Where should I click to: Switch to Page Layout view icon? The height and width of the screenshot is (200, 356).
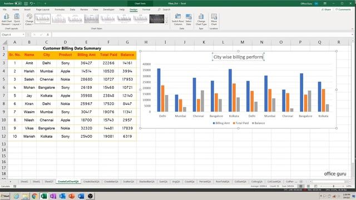(x=308, y=186)
